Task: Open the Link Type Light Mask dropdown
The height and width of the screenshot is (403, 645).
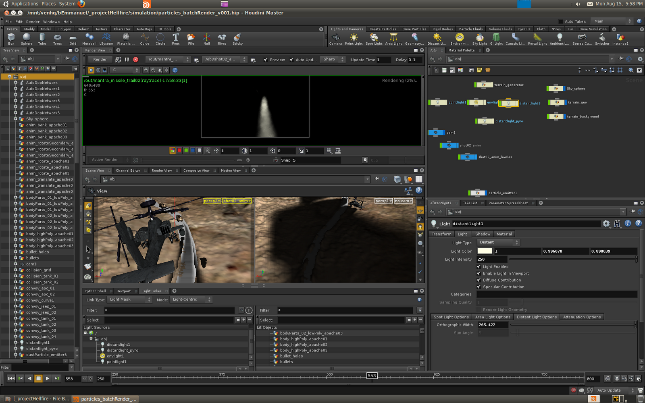Action: 130,299
